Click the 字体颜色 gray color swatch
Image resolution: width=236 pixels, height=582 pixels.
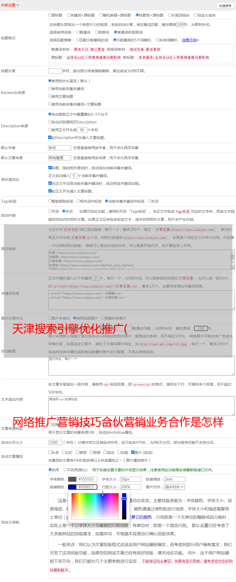(72, 479)
